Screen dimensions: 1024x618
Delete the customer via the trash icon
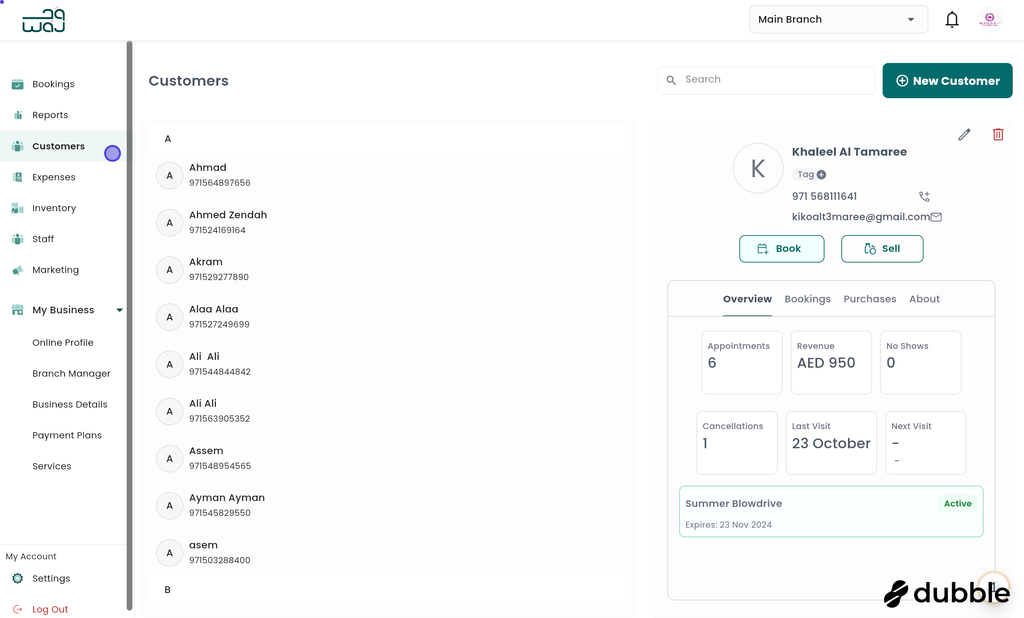click(x=999, y=134)
